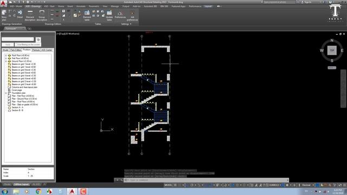Open Google Chrome from the taskbar
This screenshot has width=347, height=195.
(38, 191)
